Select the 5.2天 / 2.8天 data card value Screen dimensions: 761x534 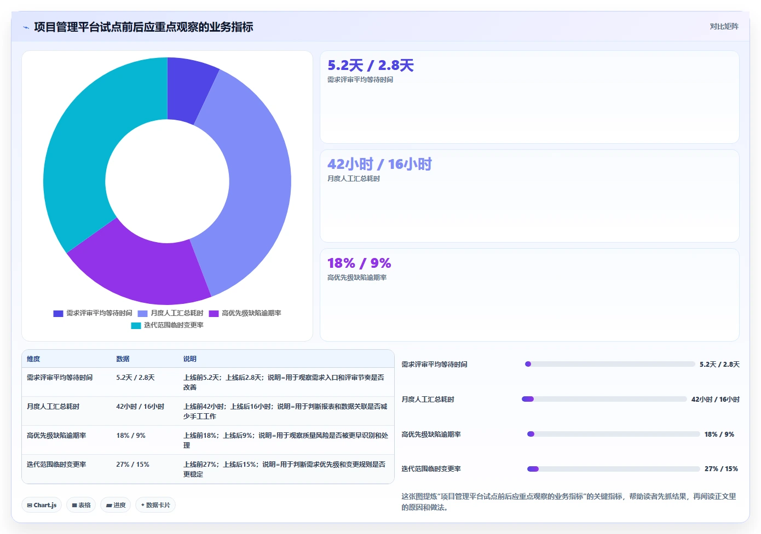(371, 66)
